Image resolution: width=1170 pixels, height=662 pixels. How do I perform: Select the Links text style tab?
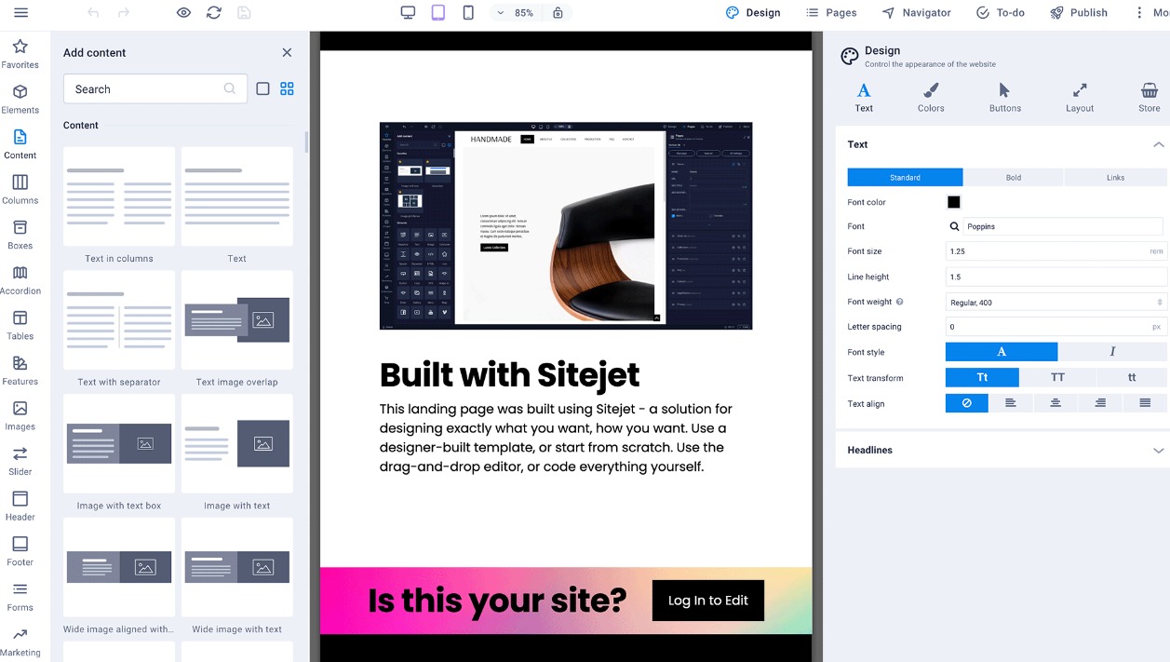1115,177
